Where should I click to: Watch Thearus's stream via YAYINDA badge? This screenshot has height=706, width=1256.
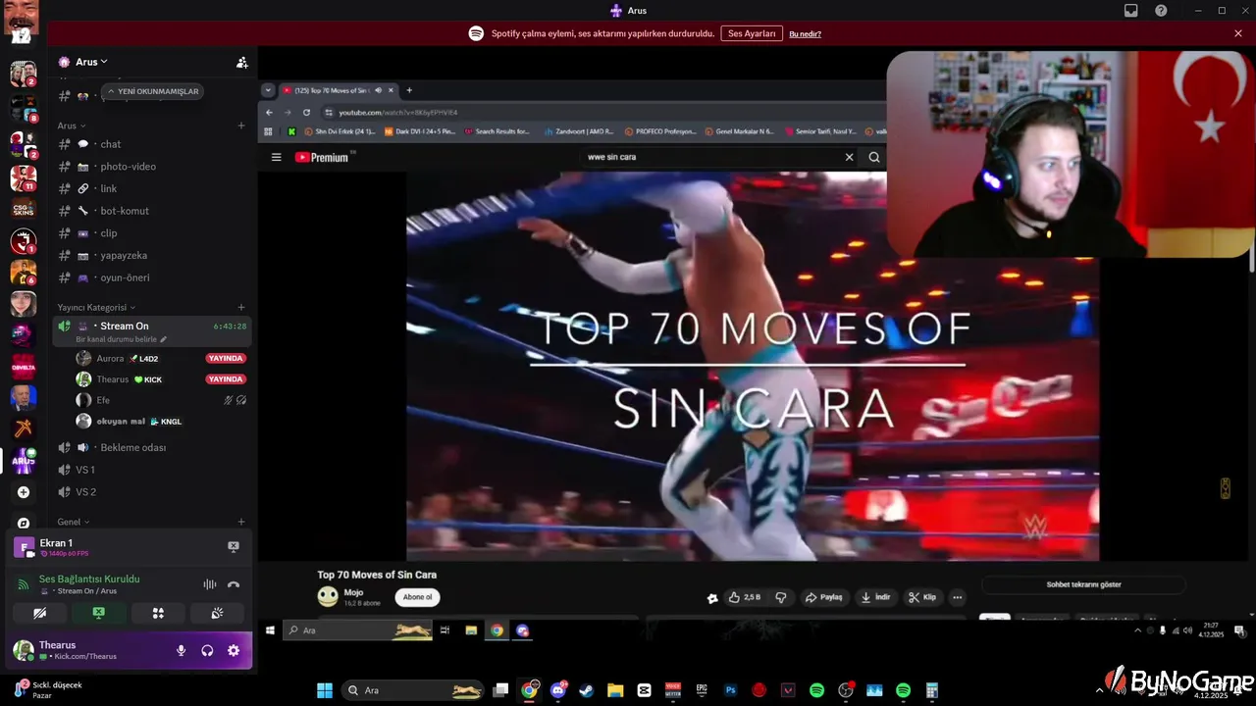[x=225, y=379]
